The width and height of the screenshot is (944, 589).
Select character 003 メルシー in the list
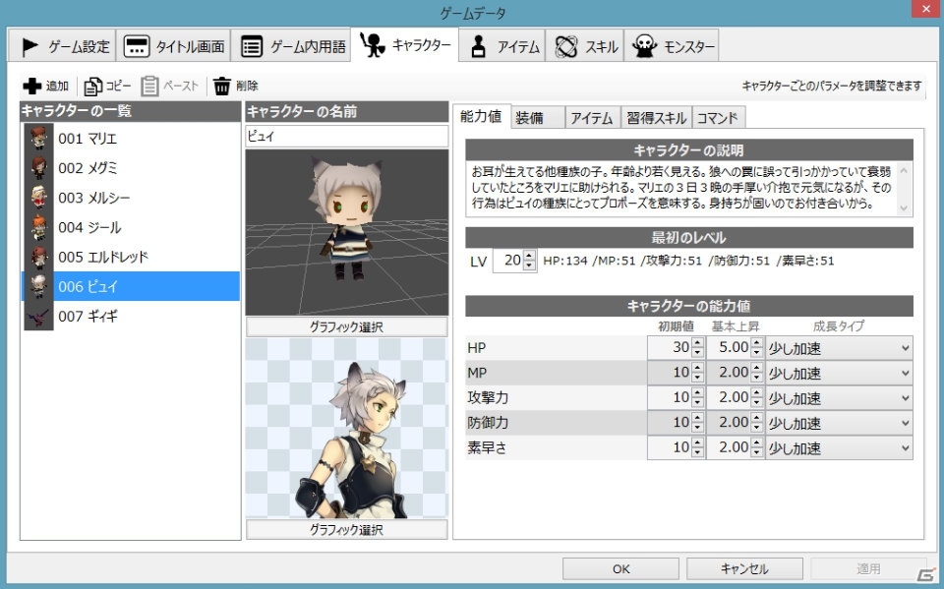pos(131,198)
